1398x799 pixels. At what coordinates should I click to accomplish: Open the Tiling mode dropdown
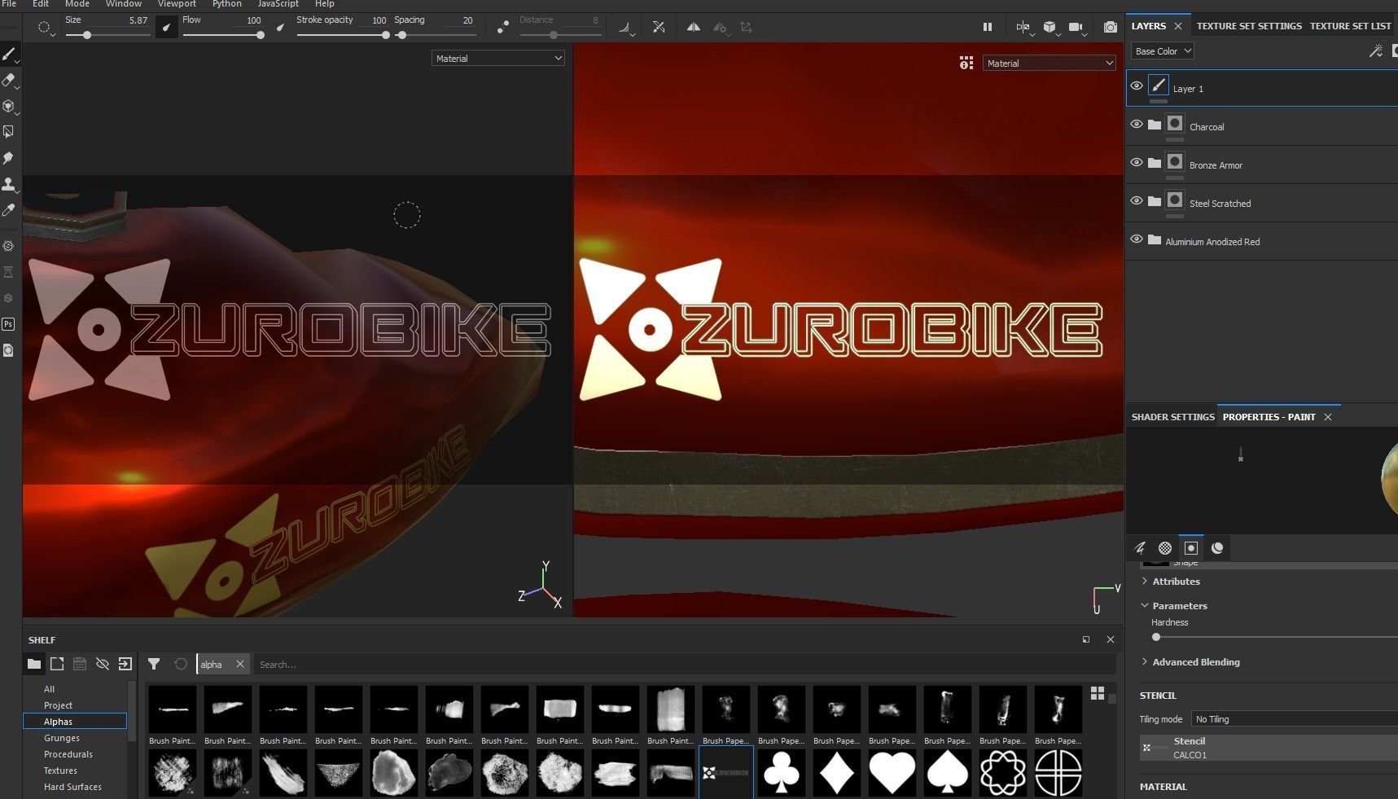tap(1295, 719)
